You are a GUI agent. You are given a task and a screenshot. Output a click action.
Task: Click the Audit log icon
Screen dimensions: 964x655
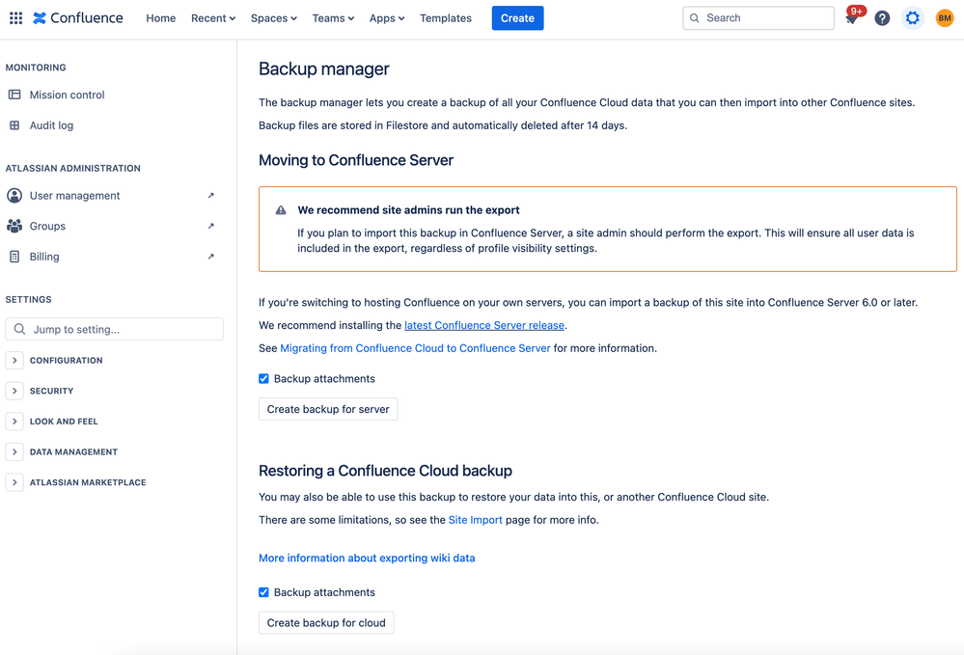[x=14, y=125]
